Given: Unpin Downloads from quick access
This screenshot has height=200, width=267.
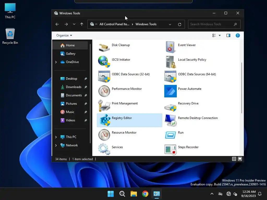Looking at the screenshot, I should tap(86, 87).
